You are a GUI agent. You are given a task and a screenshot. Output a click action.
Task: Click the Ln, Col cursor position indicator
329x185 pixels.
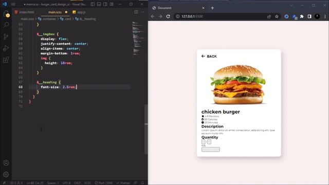[35, 183]
